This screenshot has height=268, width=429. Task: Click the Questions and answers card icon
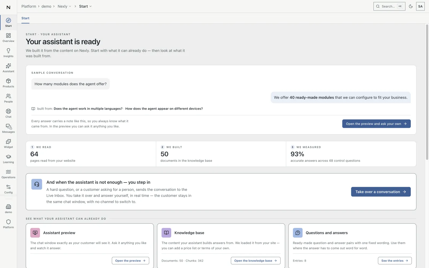(x=298, y=233)
